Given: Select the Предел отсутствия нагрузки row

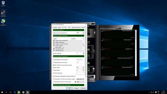Looking at the screenshot, I should tap(68, 44).
